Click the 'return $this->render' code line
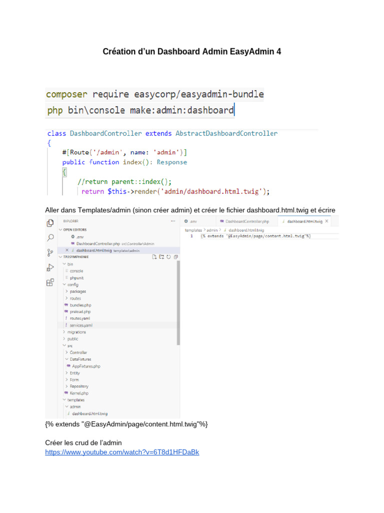The width and height of the screenshot is (384, 513). click(x=175, y=191)
